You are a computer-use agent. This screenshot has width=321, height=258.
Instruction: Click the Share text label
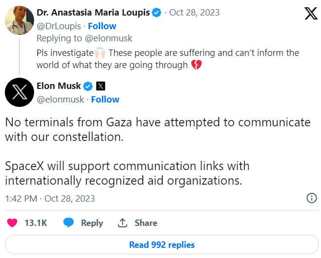pyautogui.click(x=146, y=223)
